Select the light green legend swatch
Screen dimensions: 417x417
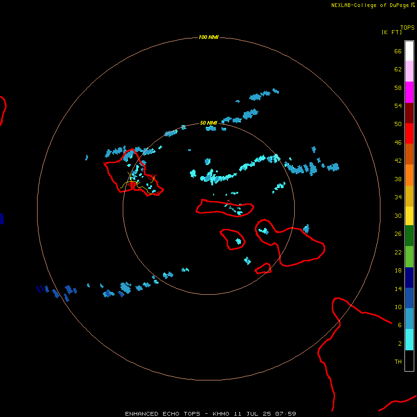tap(409, 257)
